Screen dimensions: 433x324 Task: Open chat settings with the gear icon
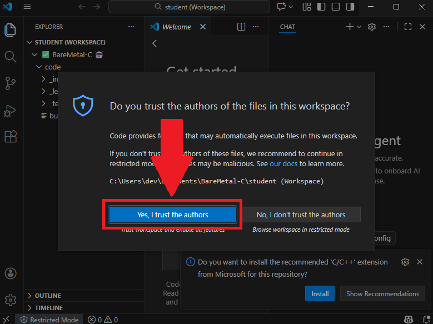pos(372,27)
